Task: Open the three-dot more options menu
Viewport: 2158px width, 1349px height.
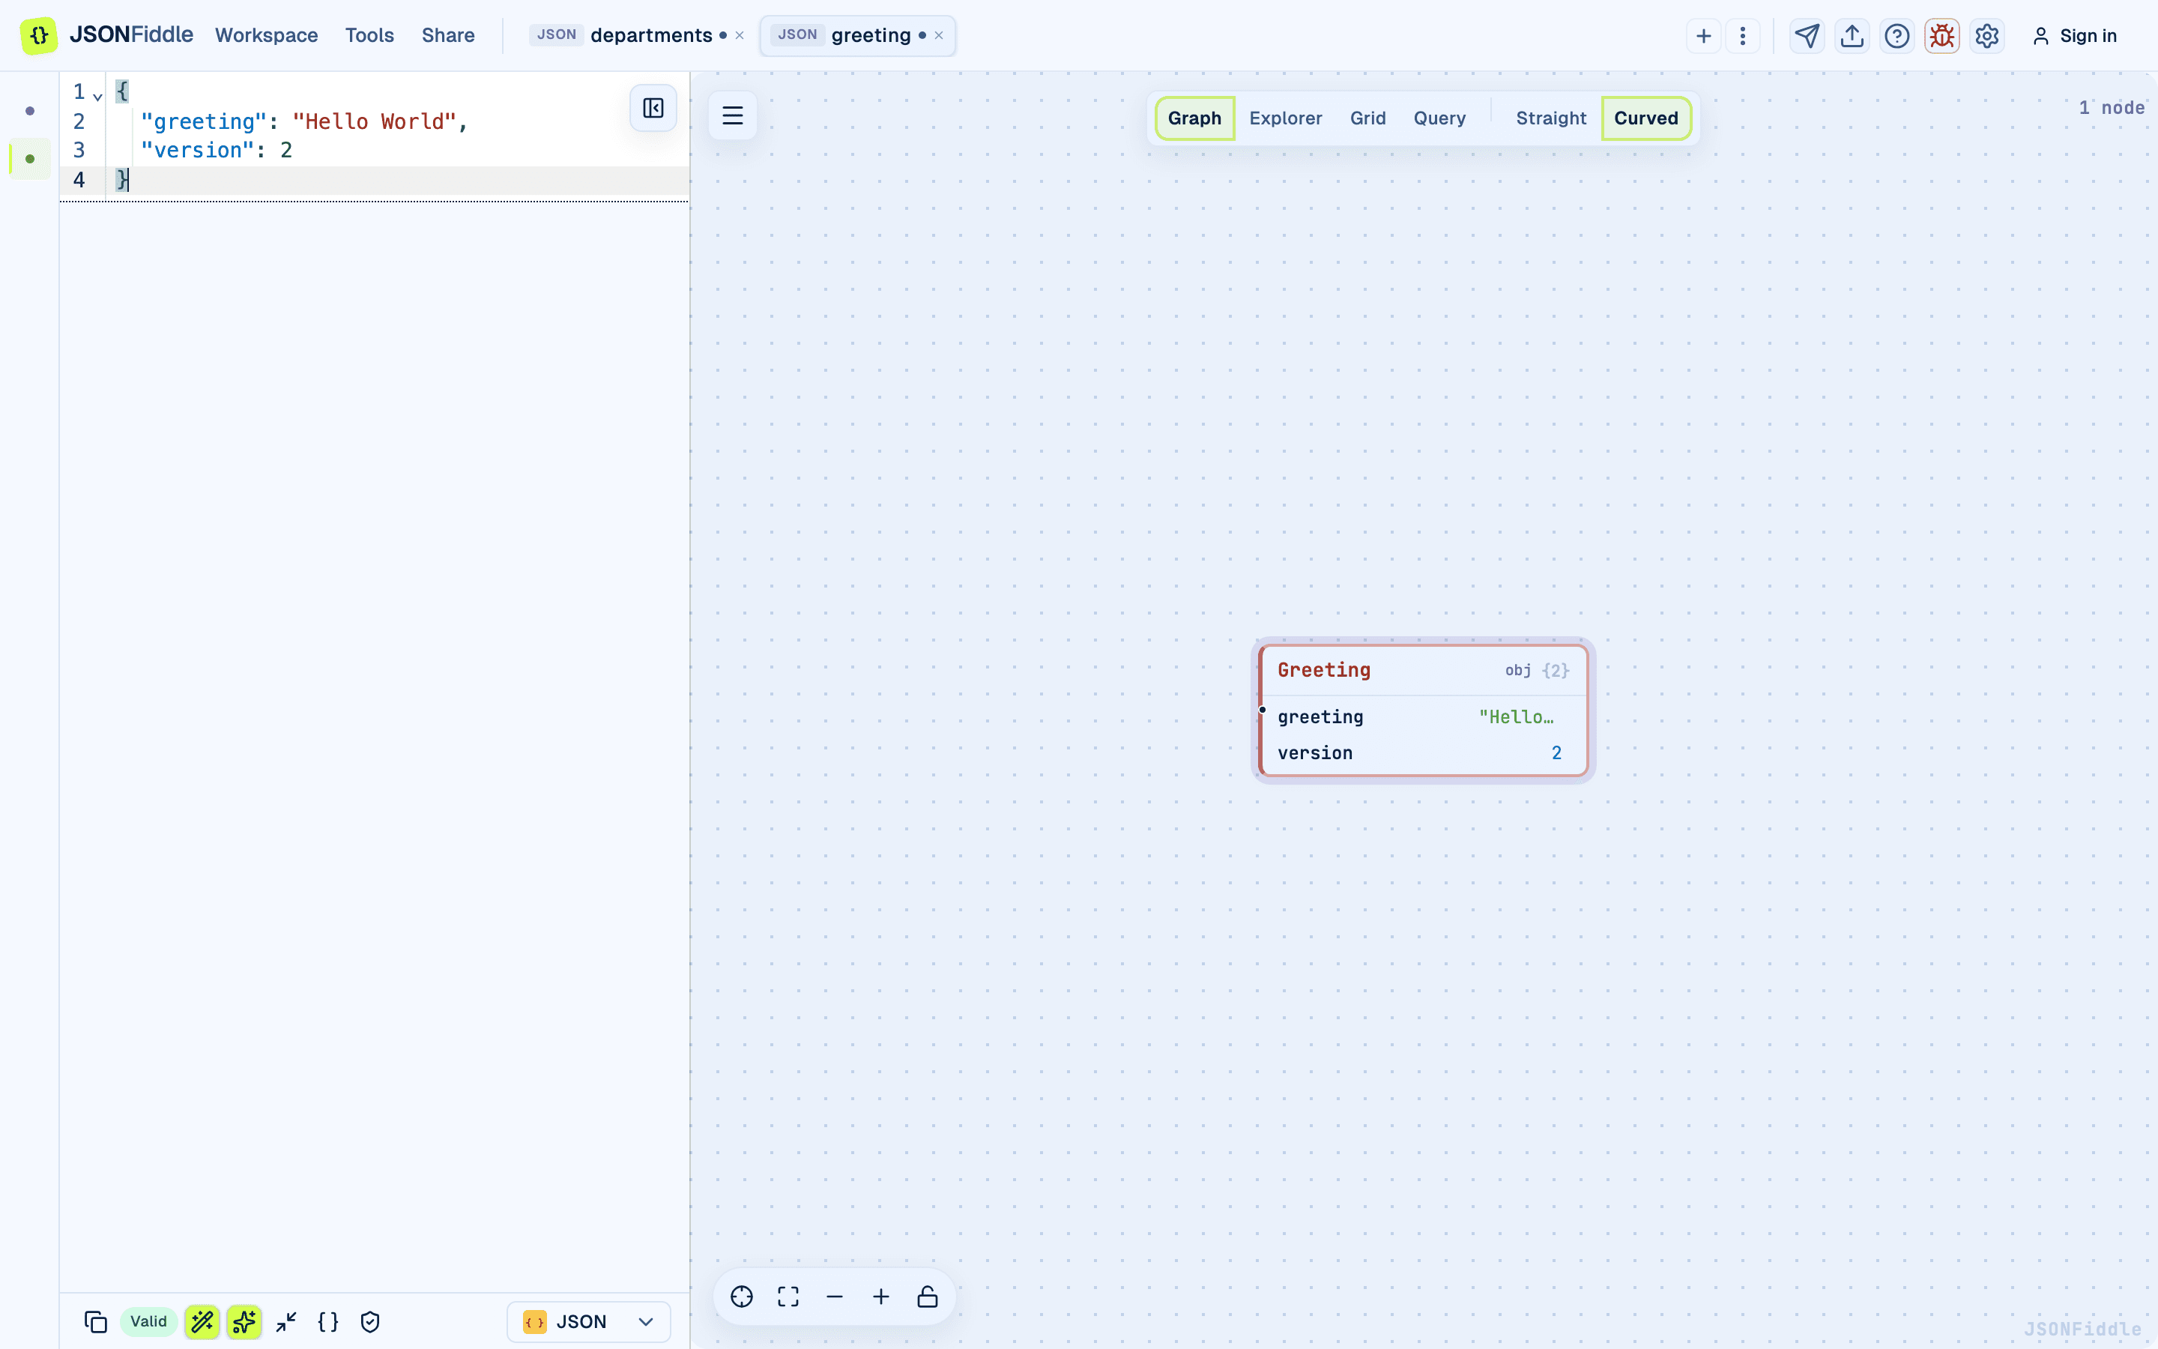Action: coord(1742,36)
